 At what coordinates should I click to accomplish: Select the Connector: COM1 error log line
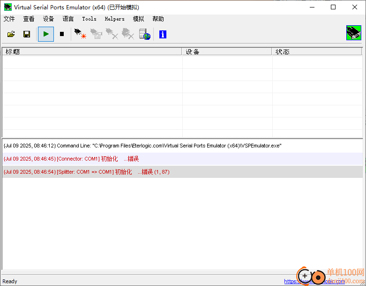[x=182, y=159]
